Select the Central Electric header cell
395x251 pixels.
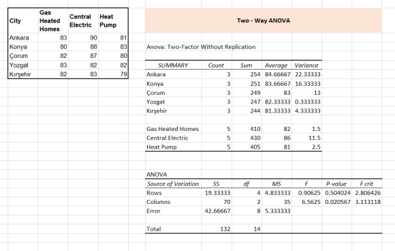[x=83, y=20]
